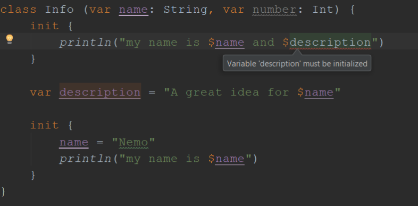Click the final closing brace of the class
Viewport: 418px width, 206px height.
click(3, 192)
